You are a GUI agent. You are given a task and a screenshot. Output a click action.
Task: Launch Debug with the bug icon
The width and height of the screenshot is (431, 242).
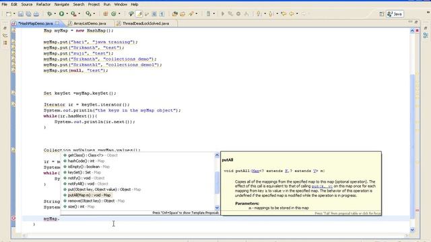(49, 13)
